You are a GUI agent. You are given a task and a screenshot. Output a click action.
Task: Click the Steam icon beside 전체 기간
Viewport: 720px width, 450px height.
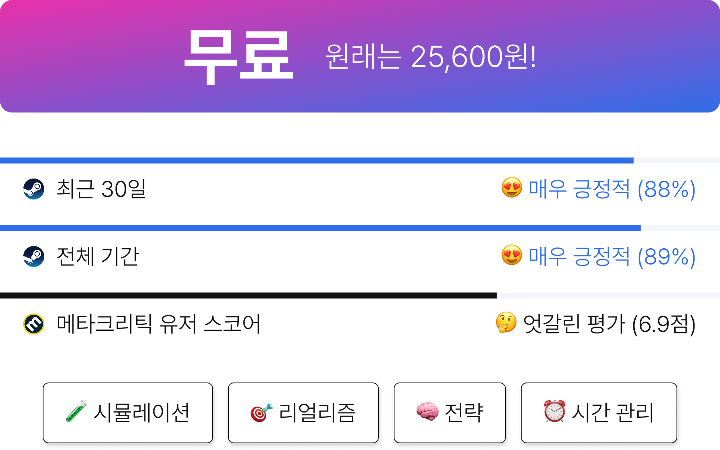tap(34, 256)
